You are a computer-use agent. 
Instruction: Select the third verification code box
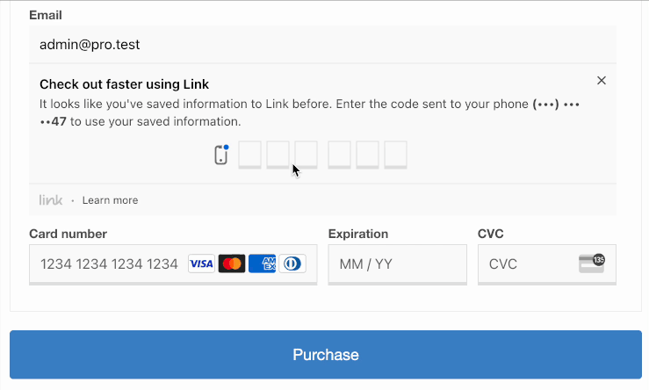[x=306, y=155]
